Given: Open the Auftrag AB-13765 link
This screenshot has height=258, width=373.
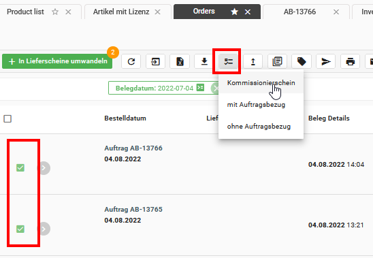Looking at the screenshot, I should 133,209.
